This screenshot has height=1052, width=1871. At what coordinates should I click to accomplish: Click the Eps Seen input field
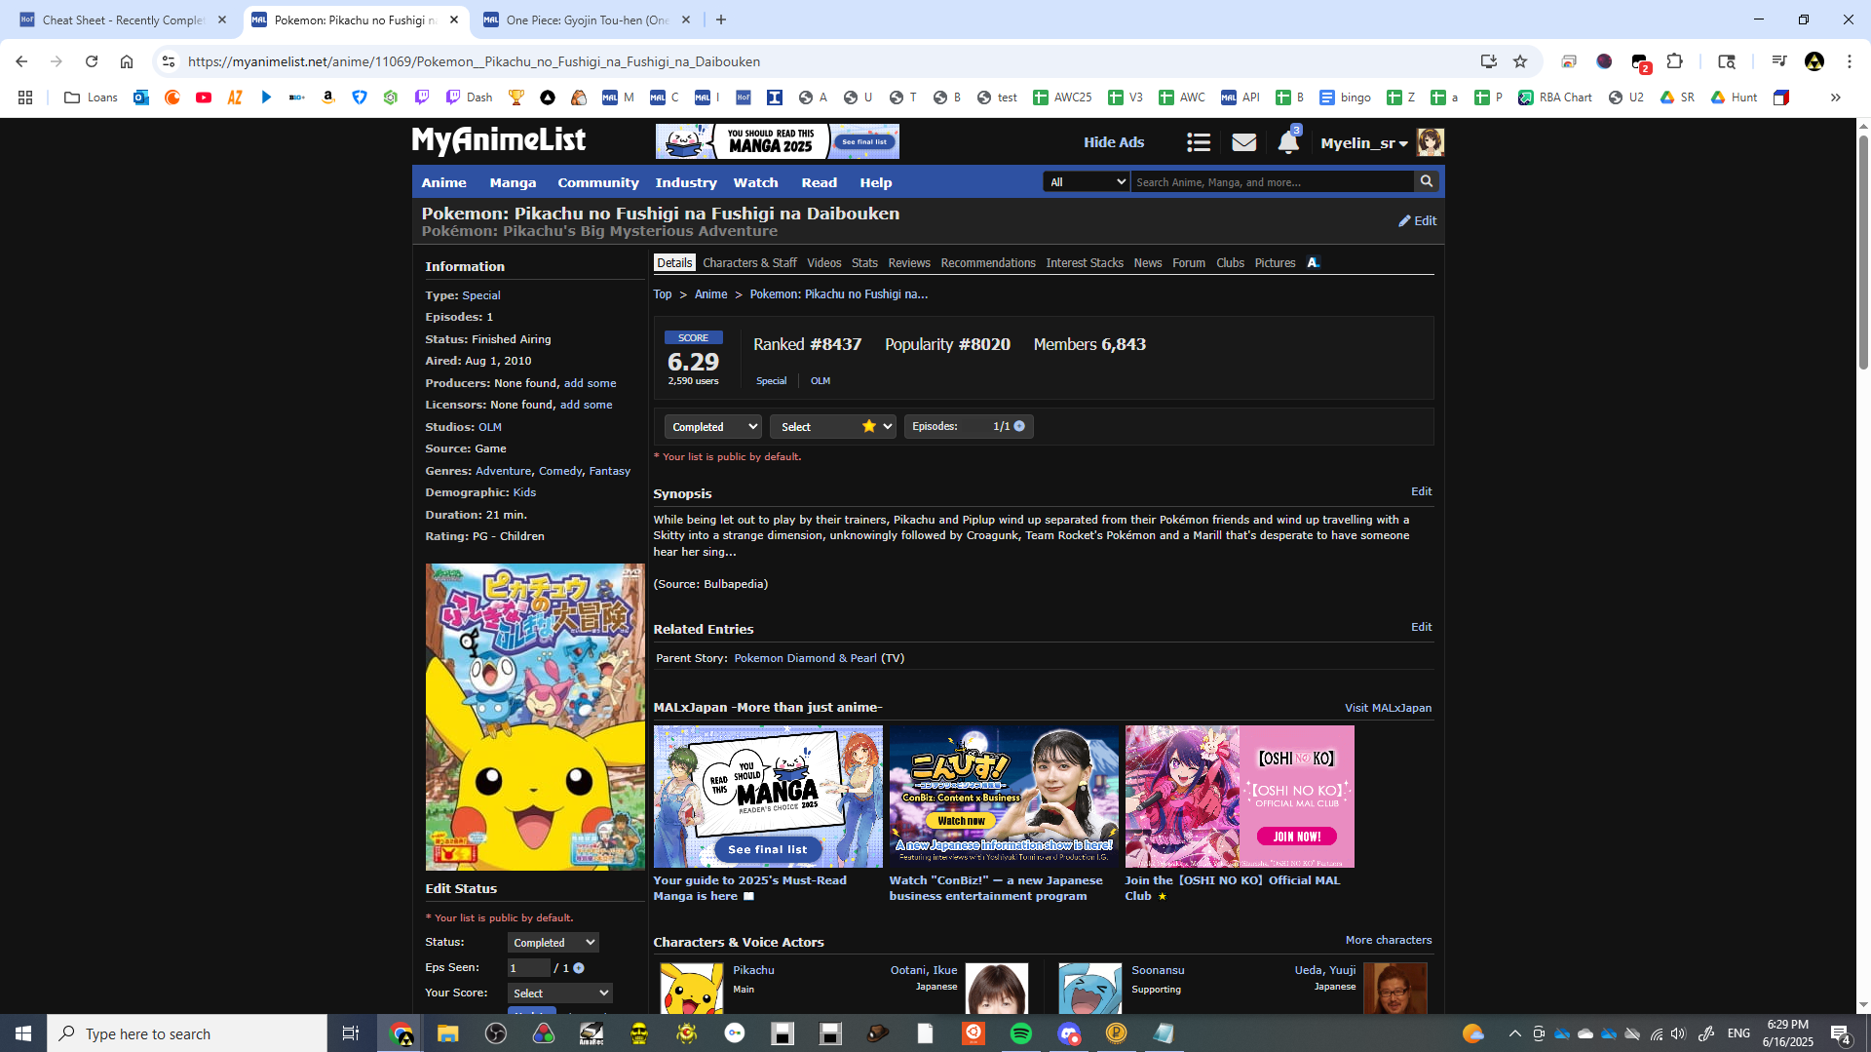pos(528,968)
